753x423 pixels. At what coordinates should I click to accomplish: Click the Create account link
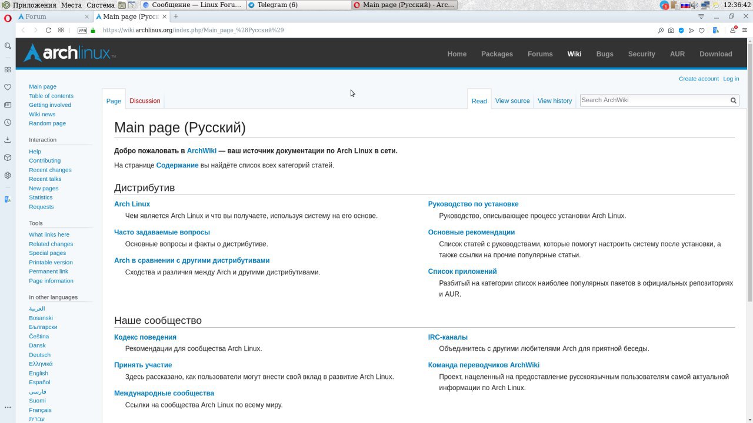pyautogui.click(x=699, y=79)
